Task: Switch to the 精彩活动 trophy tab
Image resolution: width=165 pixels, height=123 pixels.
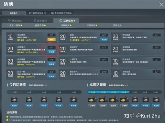Action: coord(15,21)
